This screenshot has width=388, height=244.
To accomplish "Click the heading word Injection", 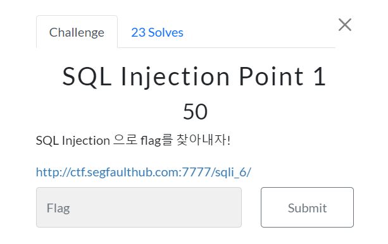I will click(x=175, y=77).
